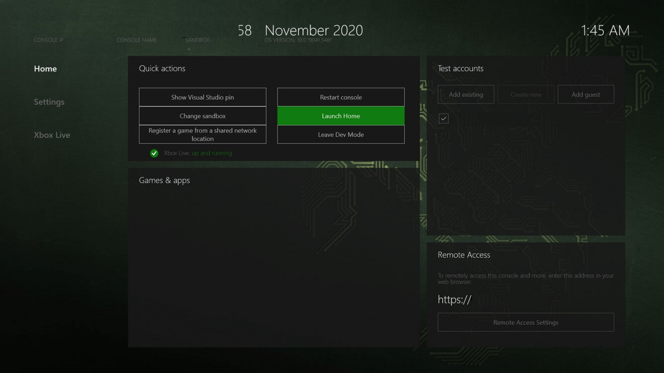
Task: Click the November 2020 date text
Action: (x=314, y=30)
